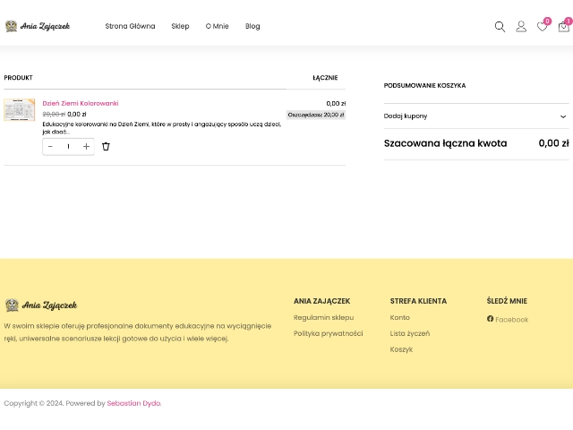Click the Ania Zajączek header logo

point(38,26)
